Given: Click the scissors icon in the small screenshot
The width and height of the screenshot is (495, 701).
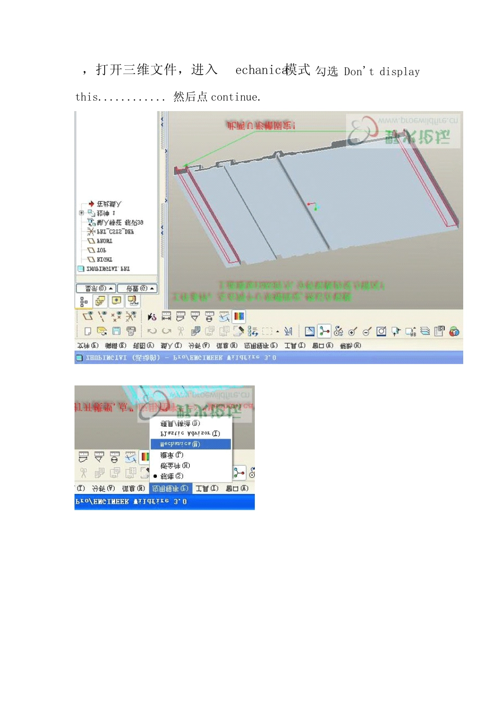Looking at the screenshot, I should pyautogui.click(x=83, y=473).
